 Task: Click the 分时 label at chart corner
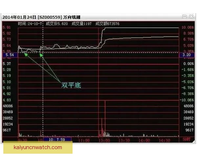tap(186, 139)
